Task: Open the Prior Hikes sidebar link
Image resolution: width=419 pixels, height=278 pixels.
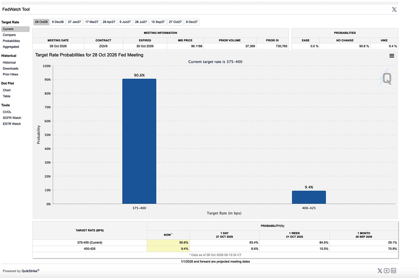Action: [11, 74]
